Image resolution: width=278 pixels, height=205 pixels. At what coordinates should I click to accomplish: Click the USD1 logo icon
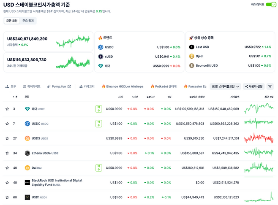[27, 197]
